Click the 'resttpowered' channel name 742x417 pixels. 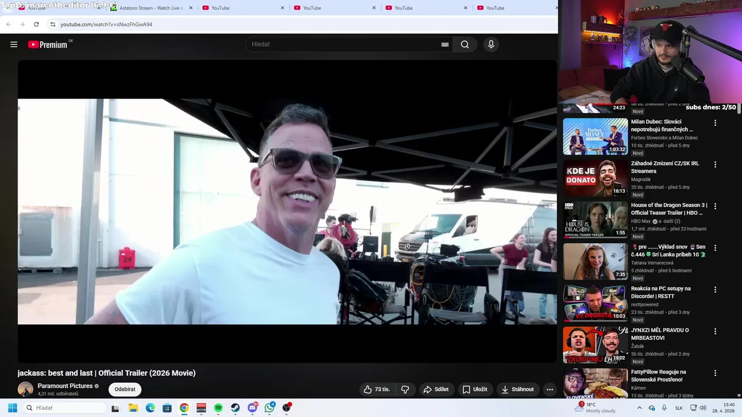pos(645,305)
